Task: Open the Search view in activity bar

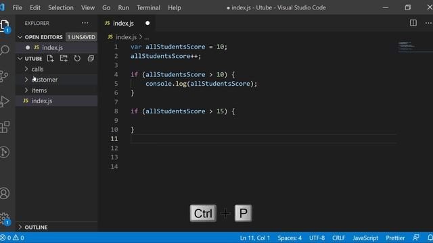Action: pos(5,51)
